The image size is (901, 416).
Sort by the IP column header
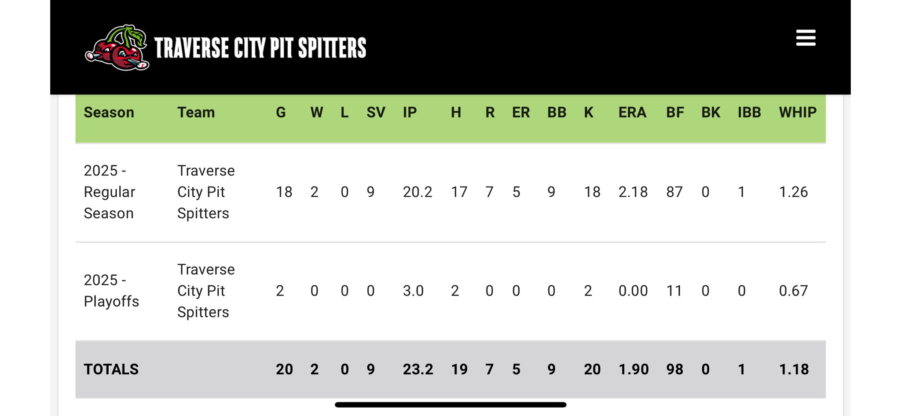point(410,113)
